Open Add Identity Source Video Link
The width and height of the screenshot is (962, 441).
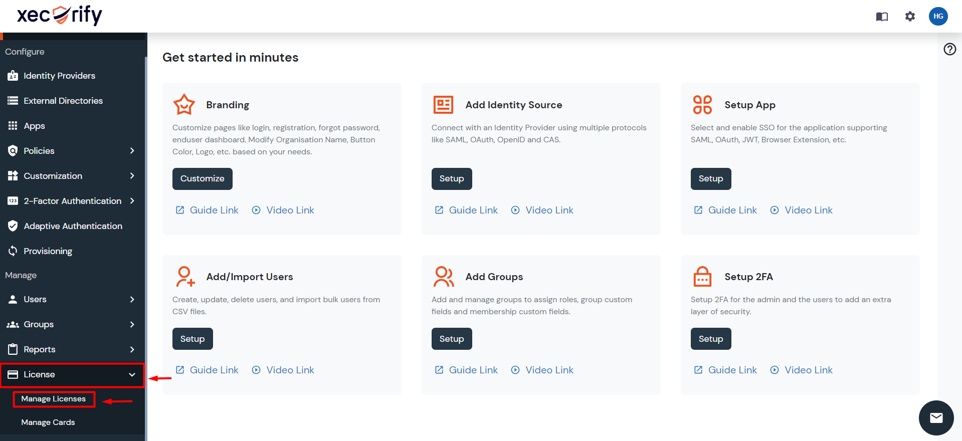(542, 210)
